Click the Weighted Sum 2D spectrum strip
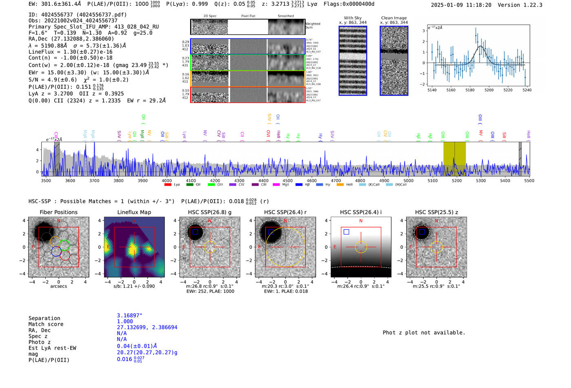Screen dimensions: 571x388 click(x=248, y=27)
